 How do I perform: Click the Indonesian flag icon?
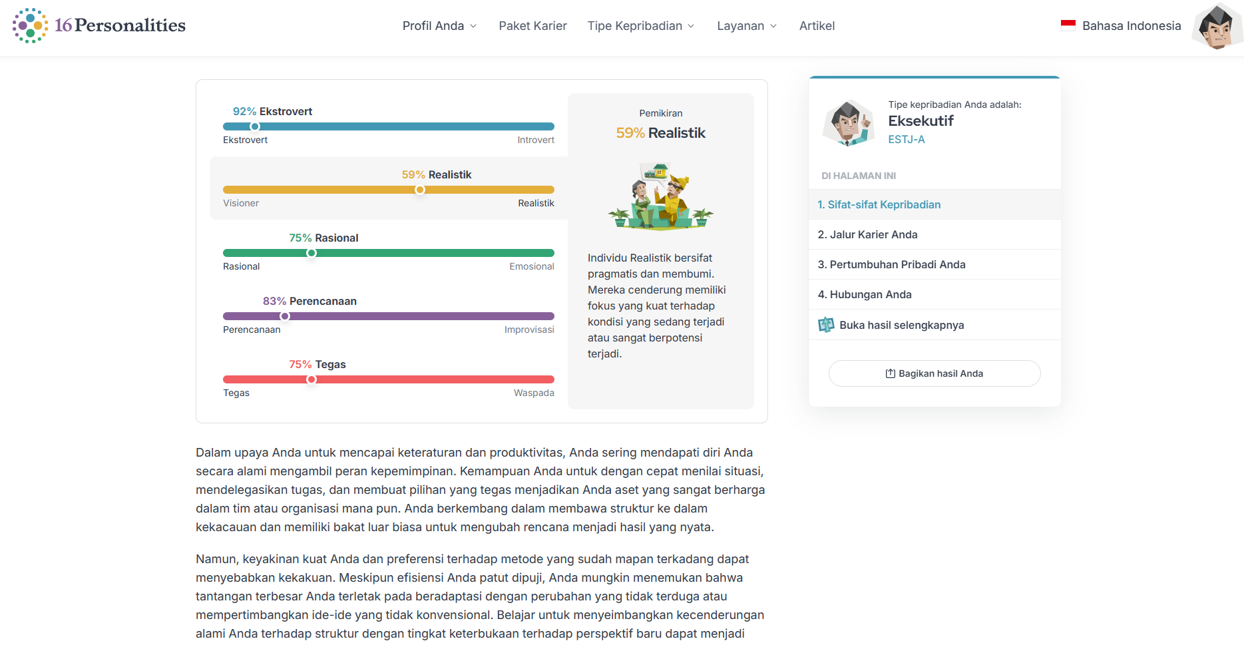(x=1068, y=25)
